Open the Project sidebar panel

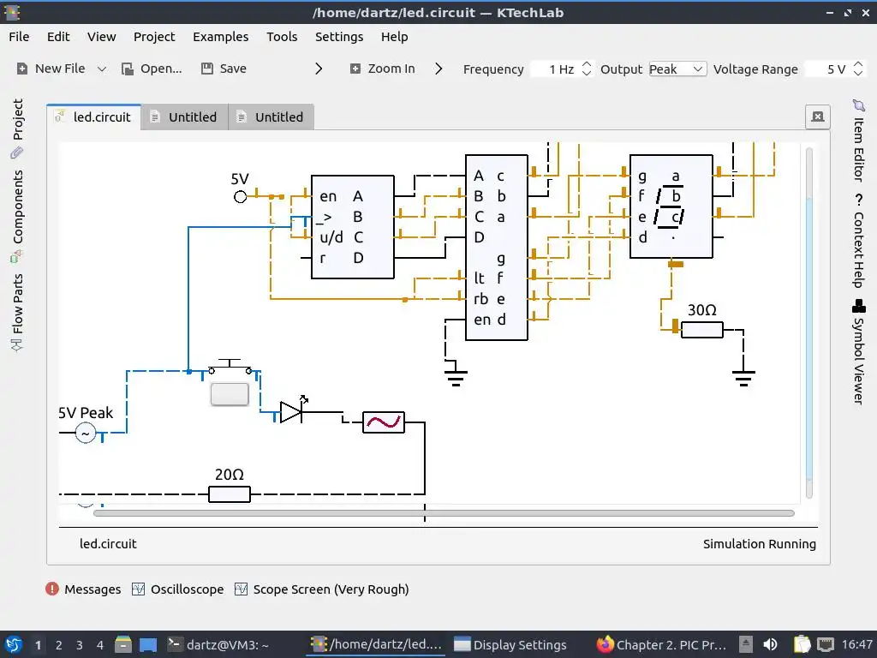pos(17,129)
